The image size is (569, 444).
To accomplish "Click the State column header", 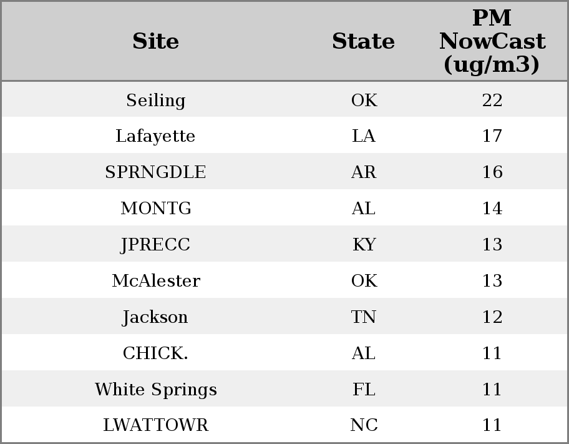I will [363, 41].
